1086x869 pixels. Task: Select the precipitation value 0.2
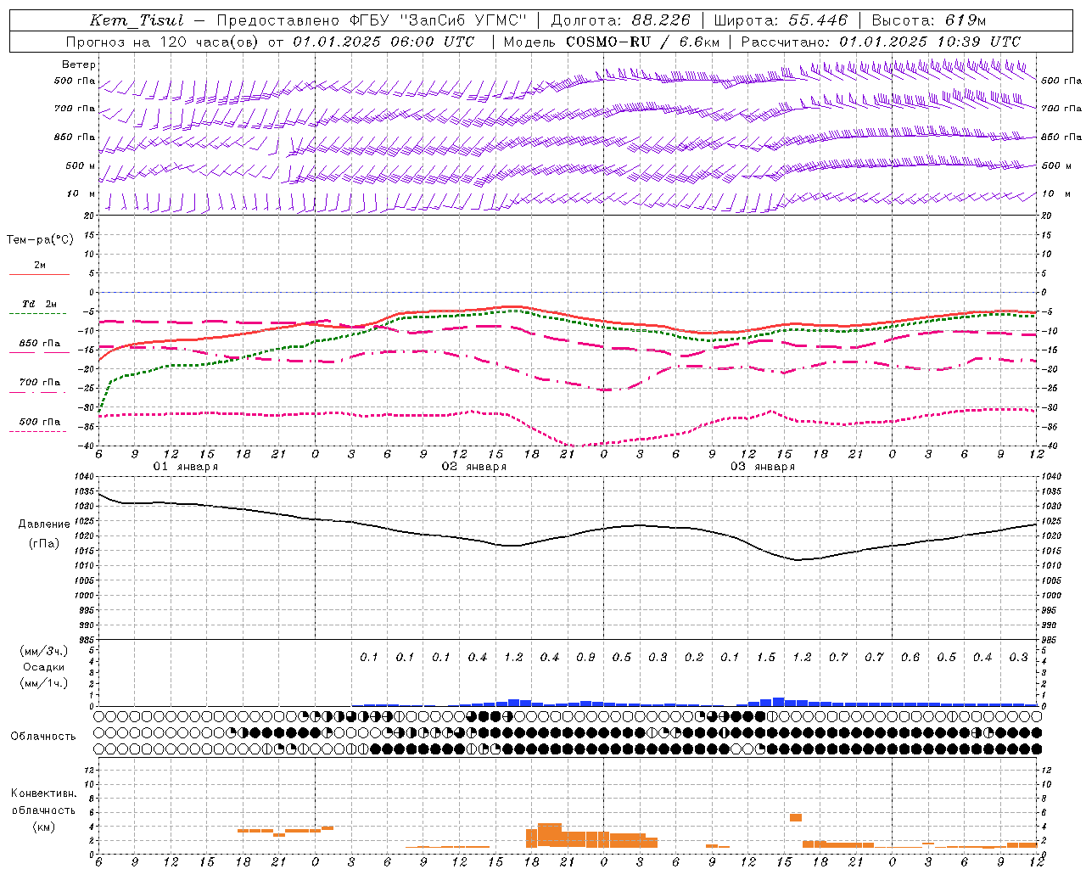click(x=694, y=658)
